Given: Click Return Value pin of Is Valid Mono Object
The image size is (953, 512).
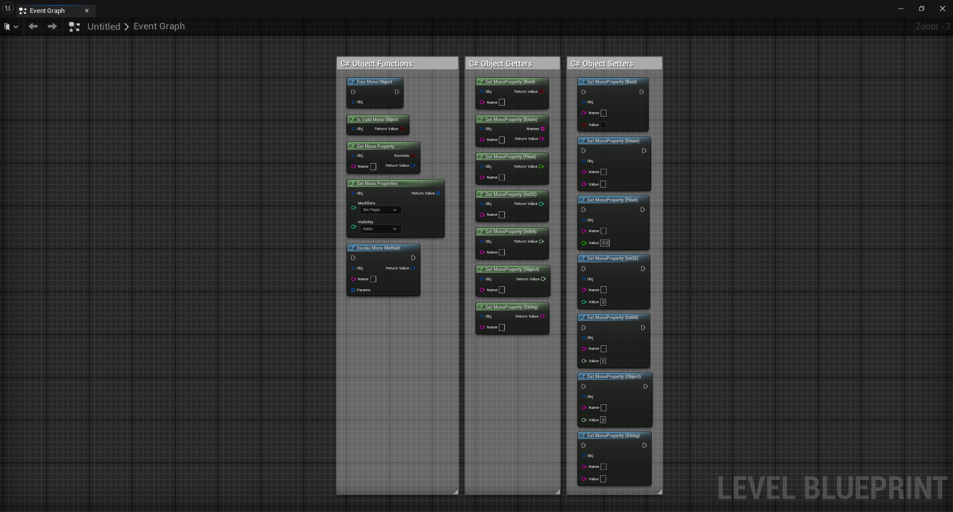Looking at the screenshot, I should coord(403,129).
